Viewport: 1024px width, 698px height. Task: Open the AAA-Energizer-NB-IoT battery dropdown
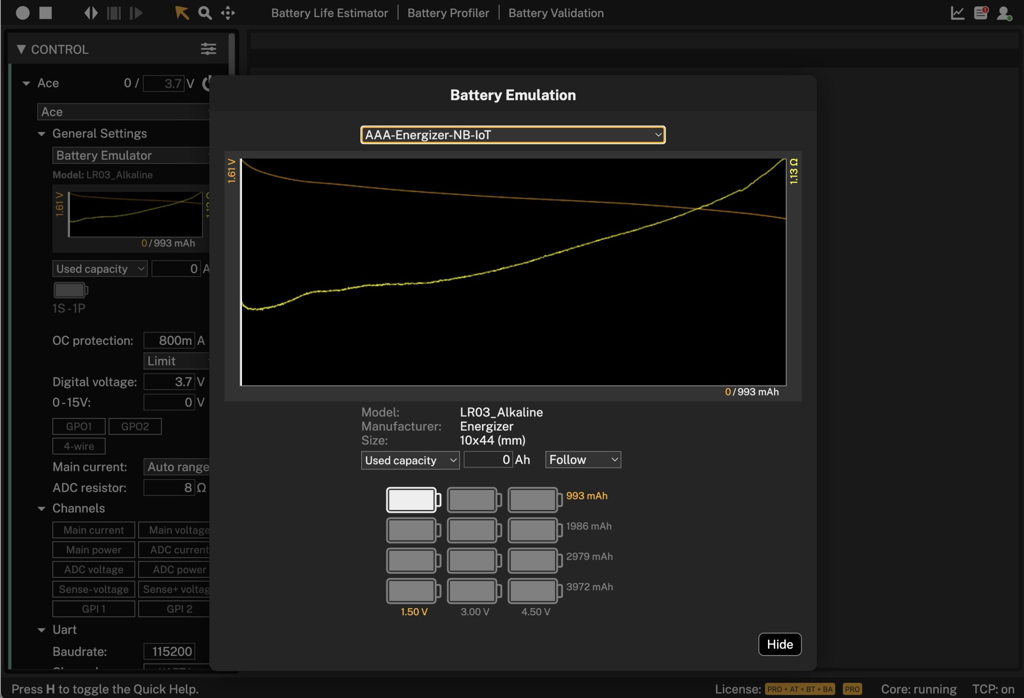tap(512, 135)
